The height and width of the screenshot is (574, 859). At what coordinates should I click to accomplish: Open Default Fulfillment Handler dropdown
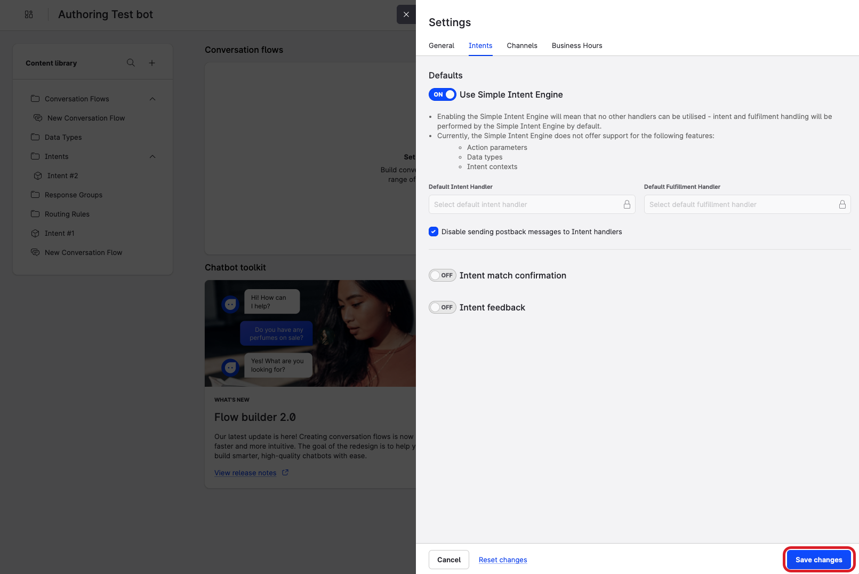(x=746, y=204)
